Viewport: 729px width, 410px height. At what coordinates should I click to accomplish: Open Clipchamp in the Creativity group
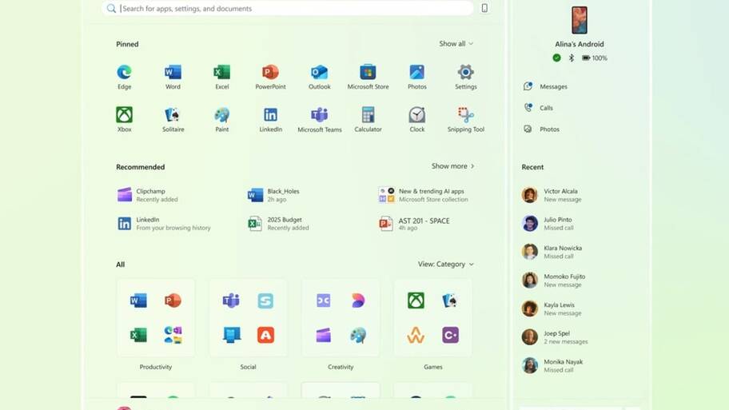(323, 335)
